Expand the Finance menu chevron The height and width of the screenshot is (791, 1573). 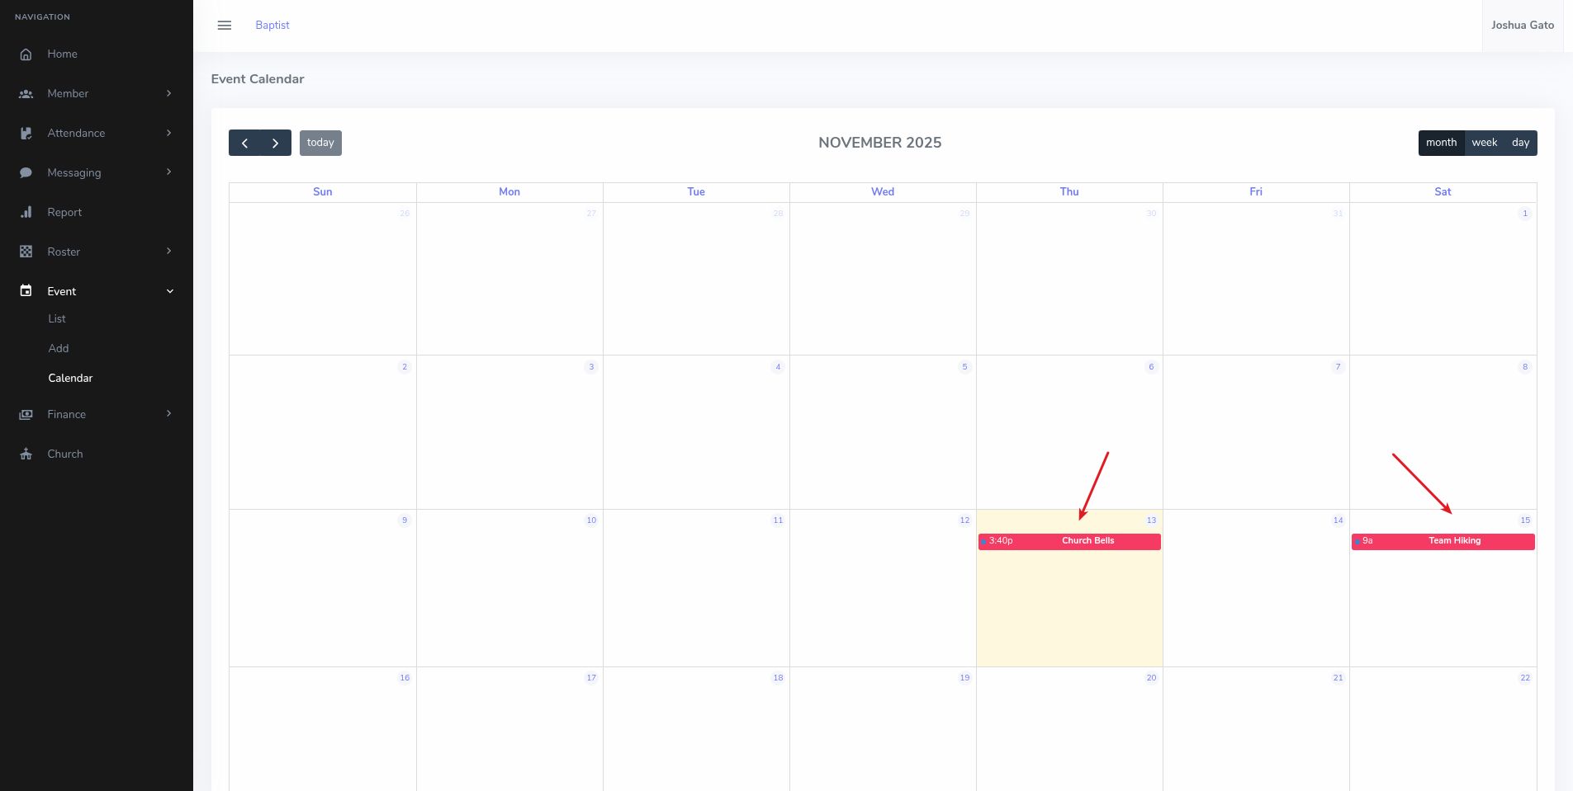click(x=169, y=414)
